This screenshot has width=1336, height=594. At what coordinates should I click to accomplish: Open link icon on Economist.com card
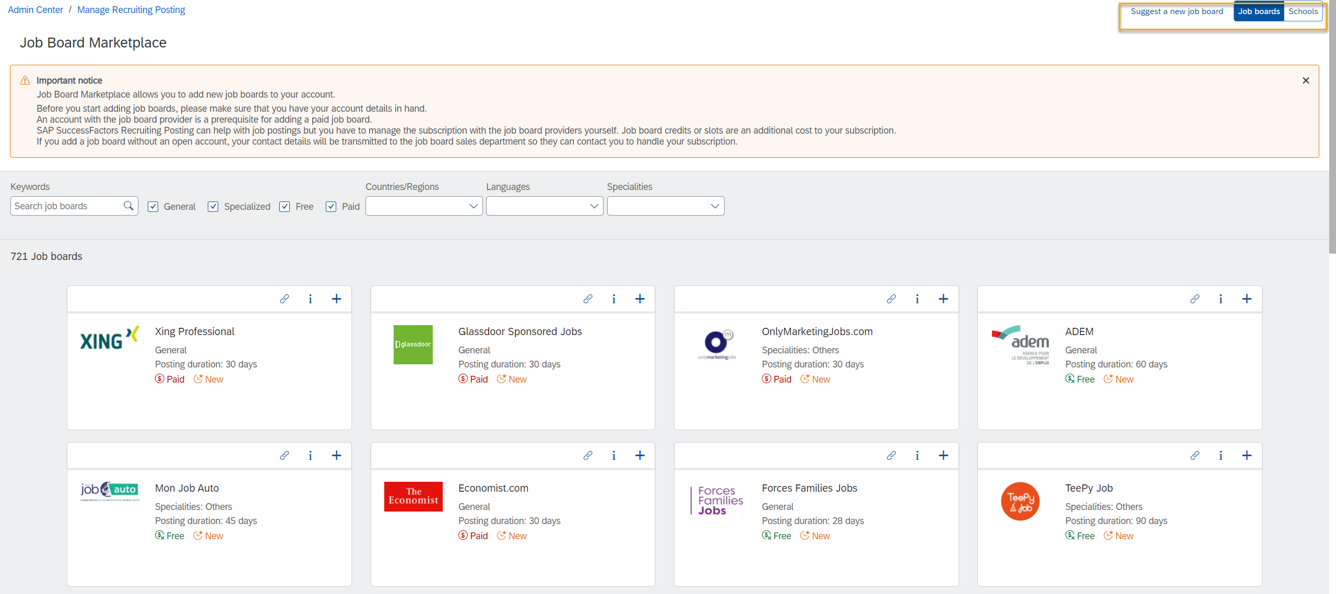588,456
